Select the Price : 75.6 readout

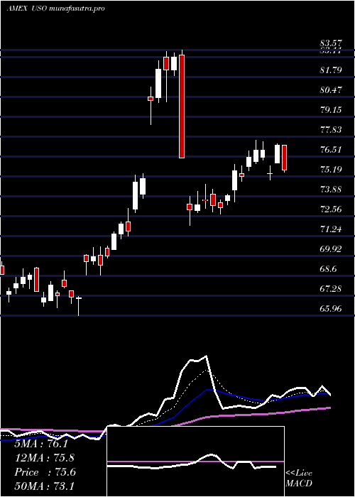(x=45, y=472)
